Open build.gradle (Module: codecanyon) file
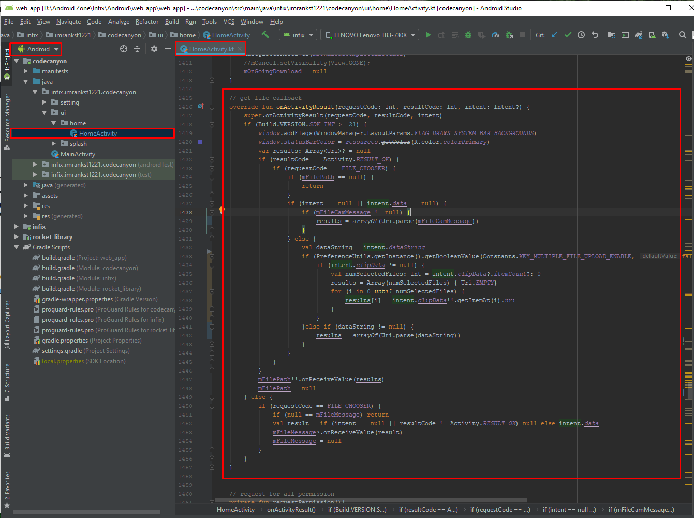 (x=90, y=268)
